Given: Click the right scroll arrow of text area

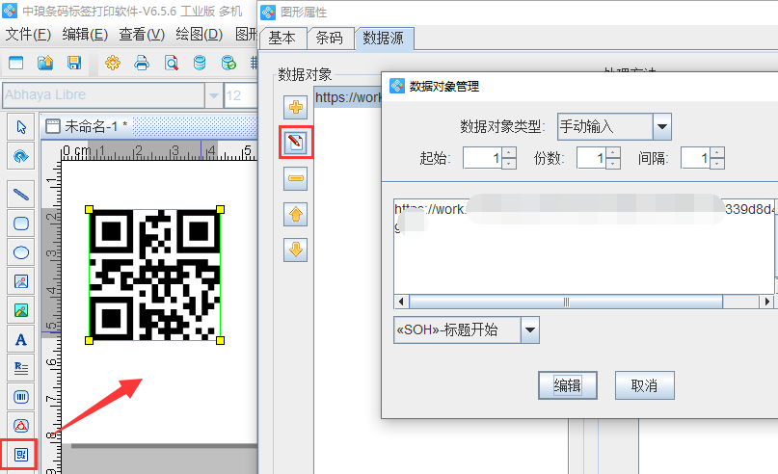Looking at the screenshot, I should click(767, 302).
